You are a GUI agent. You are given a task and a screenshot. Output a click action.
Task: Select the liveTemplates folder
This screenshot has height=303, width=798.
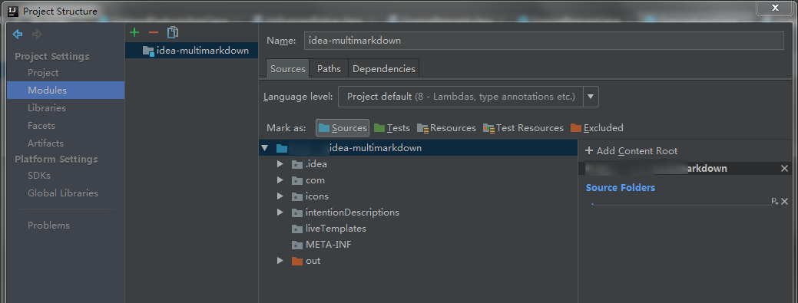[x=418, y=229]
